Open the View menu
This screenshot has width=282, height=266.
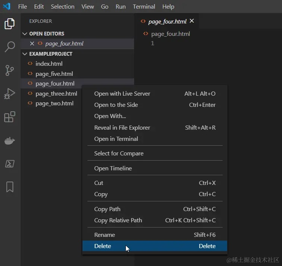87,7
